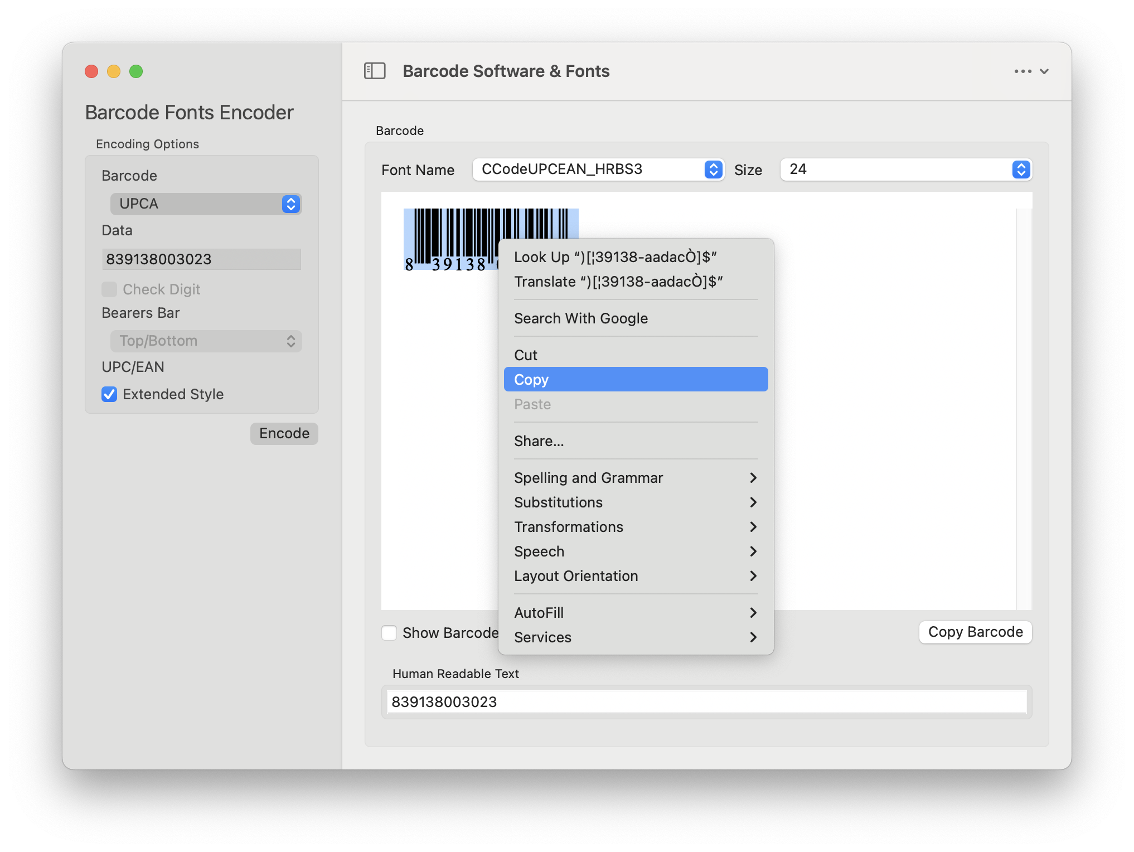Choose Translate in context menu
The height and width of the screenshot is (852, 1134).
[636, 282]
